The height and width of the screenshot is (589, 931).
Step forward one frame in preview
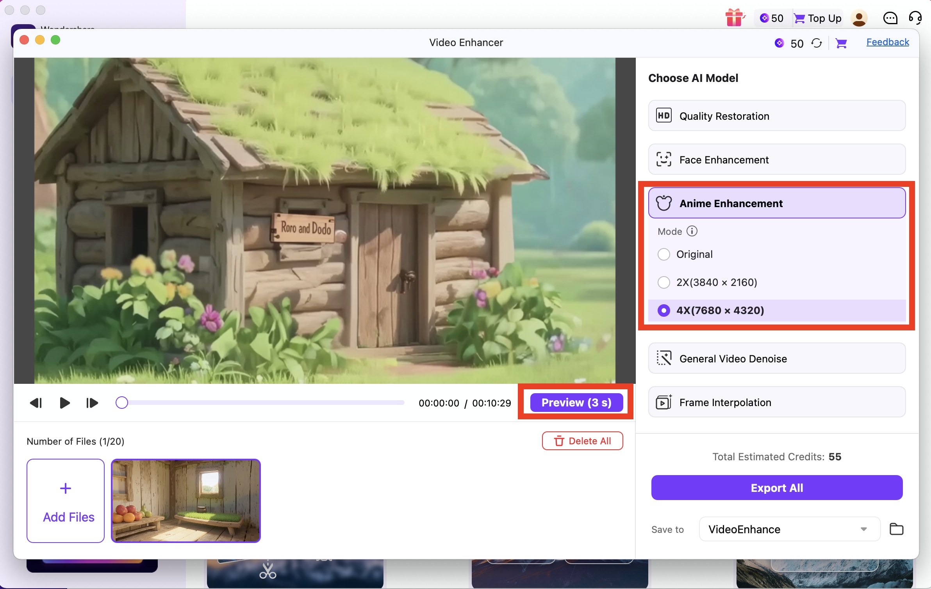(x=91, y=403)
